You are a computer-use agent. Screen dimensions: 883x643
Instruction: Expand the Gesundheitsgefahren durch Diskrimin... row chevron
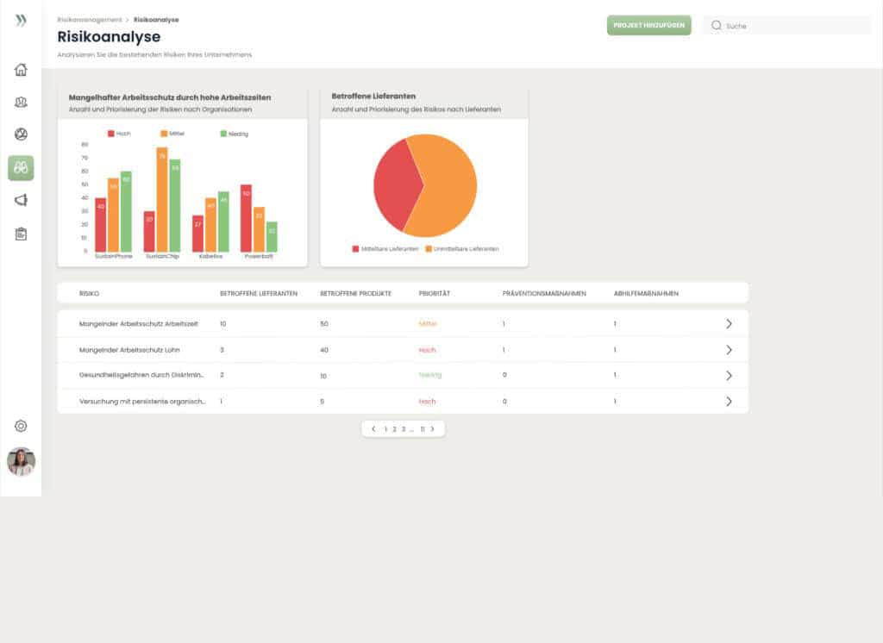(x=729, y=376)
